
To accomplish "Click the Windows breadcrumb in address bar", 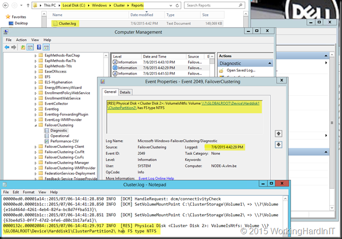I will pos(99,5).
